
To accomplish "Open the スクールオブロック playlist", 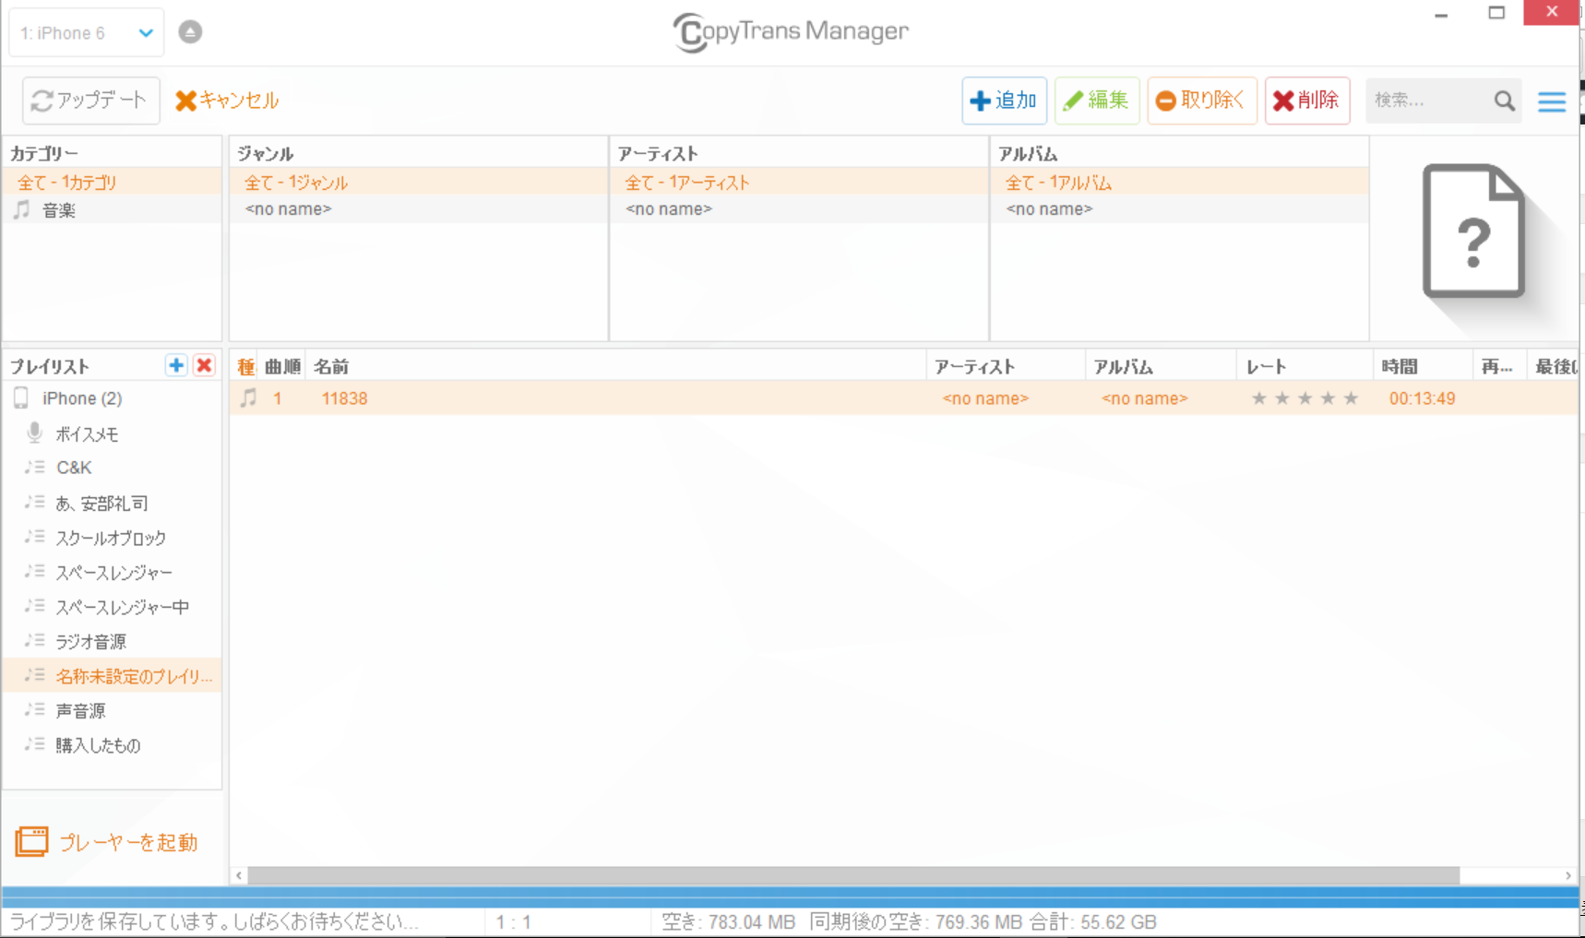I will tap(112, 538).
